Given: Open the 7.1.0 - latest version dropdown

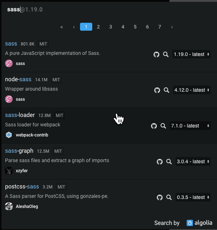Looking at the screenshot, I should (190, 126).
